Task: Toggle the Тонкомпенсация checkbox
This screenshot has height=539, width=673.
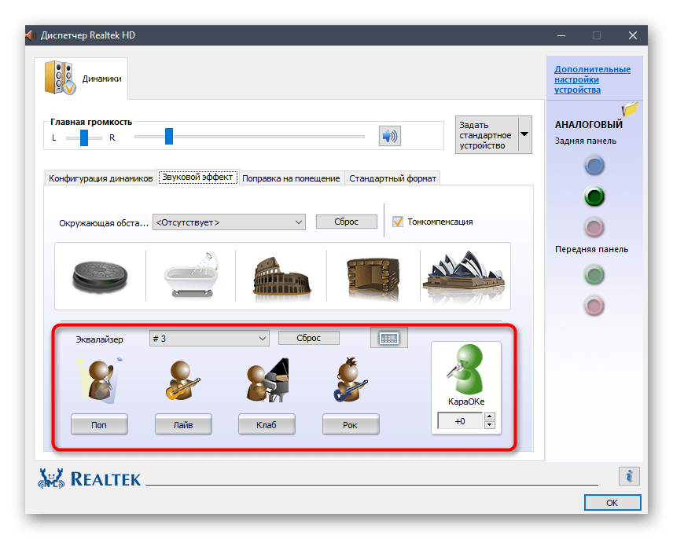Action: coord(398,222)
